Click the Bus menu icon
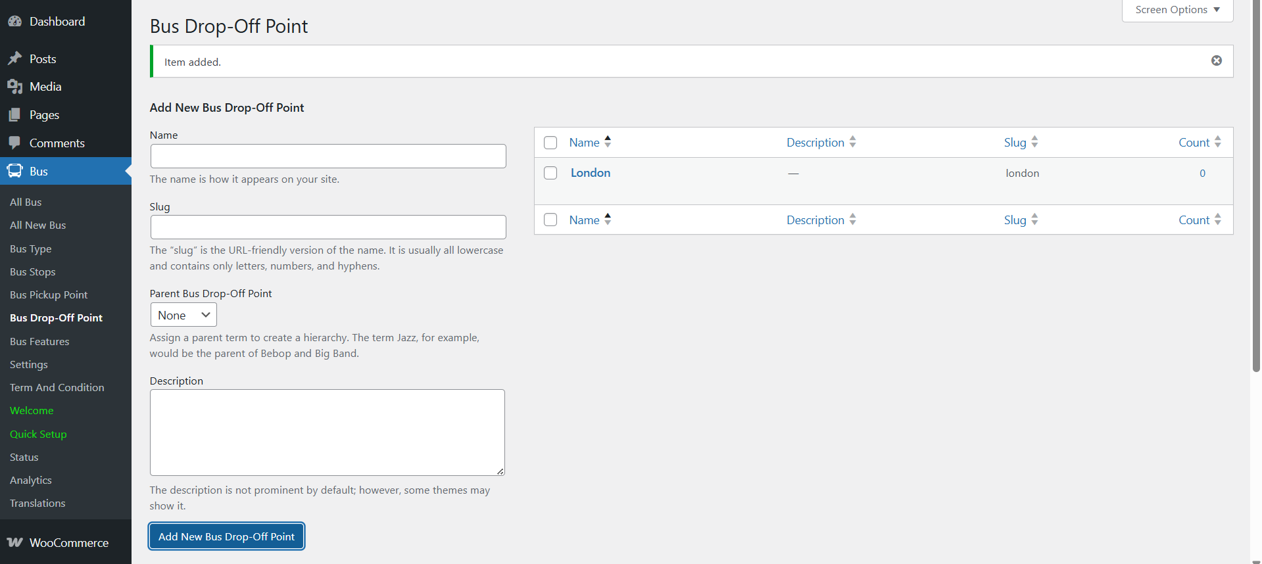This screenshot has height=564, width=1262. 14,172
